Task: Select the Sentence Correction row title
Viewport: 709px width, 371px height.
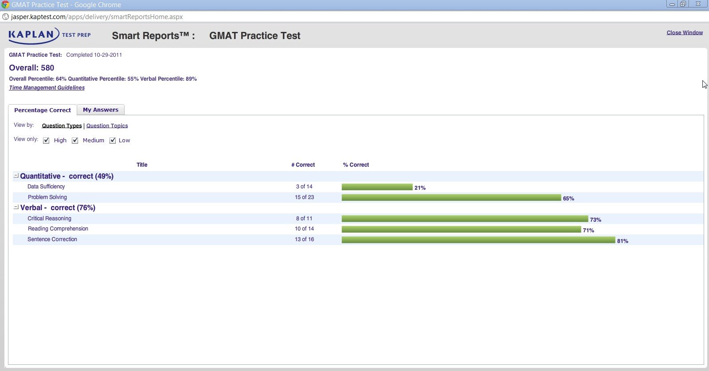Action: [x=52, y=239]
